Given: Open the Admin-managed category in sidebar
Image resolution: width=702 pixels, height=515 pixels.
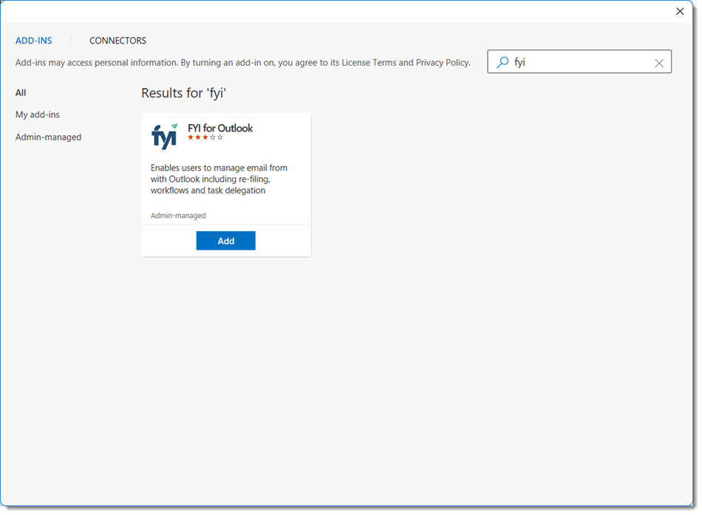Looking at the screenshot, I should [48, 137].
